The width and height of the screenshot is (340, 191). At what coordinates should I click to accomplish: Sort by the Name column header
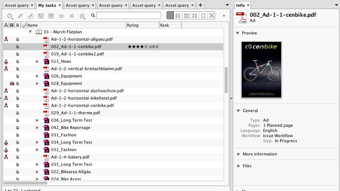[x=76, y=25]
